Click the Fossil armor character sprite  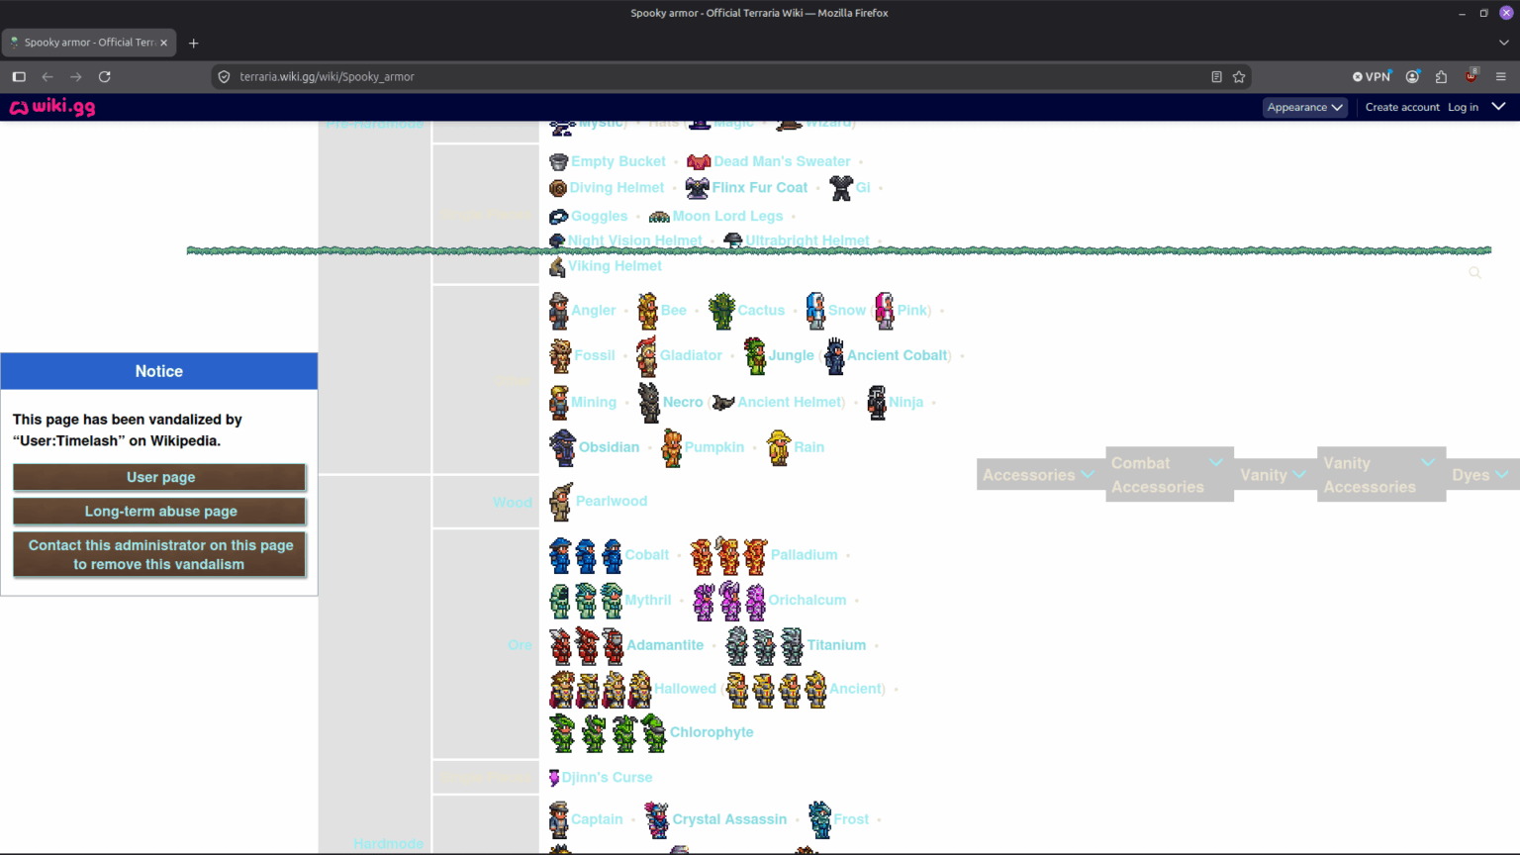pos(561,356)
